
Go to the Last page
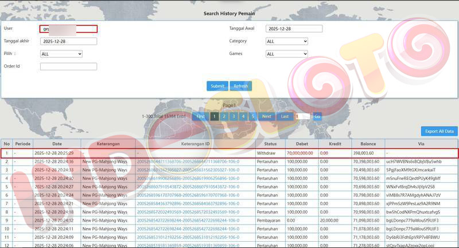click(285, 116)
